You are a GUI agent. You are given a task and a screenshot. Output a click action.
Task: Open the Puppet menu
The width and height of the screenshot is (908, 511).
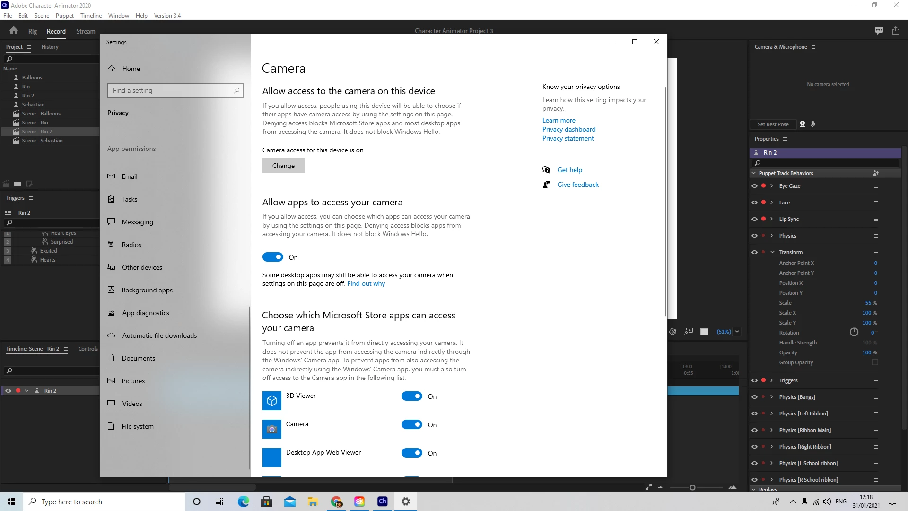pos(64,15)
